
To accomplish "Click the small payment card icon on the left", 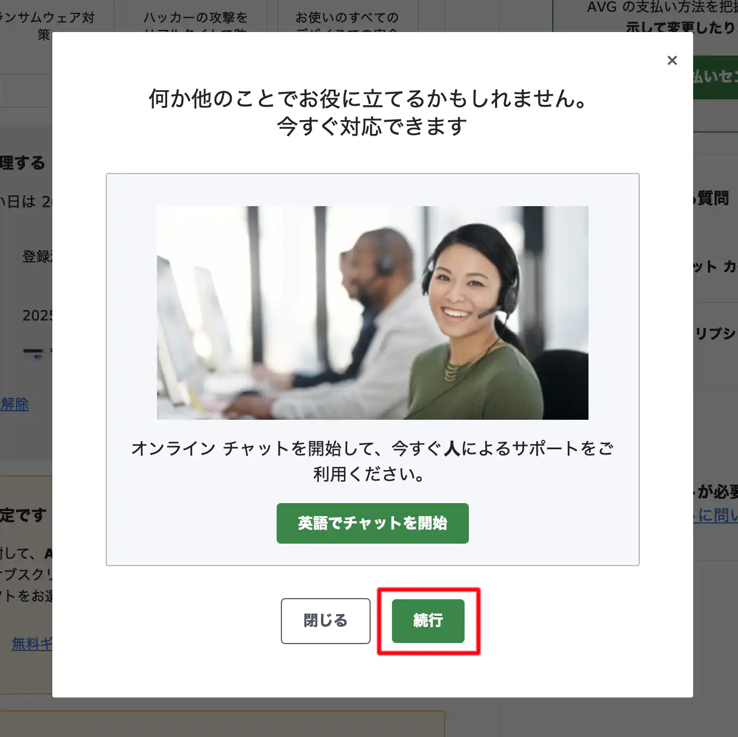I will click(x=33, y=352).
